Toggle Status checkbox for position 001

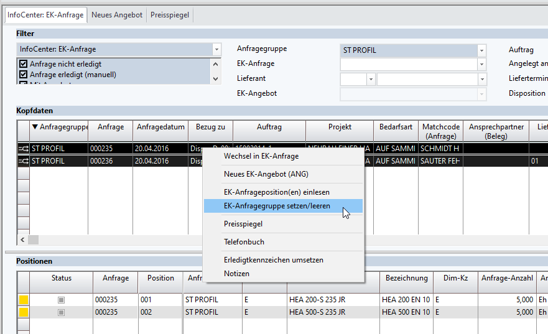coord(61,300)
